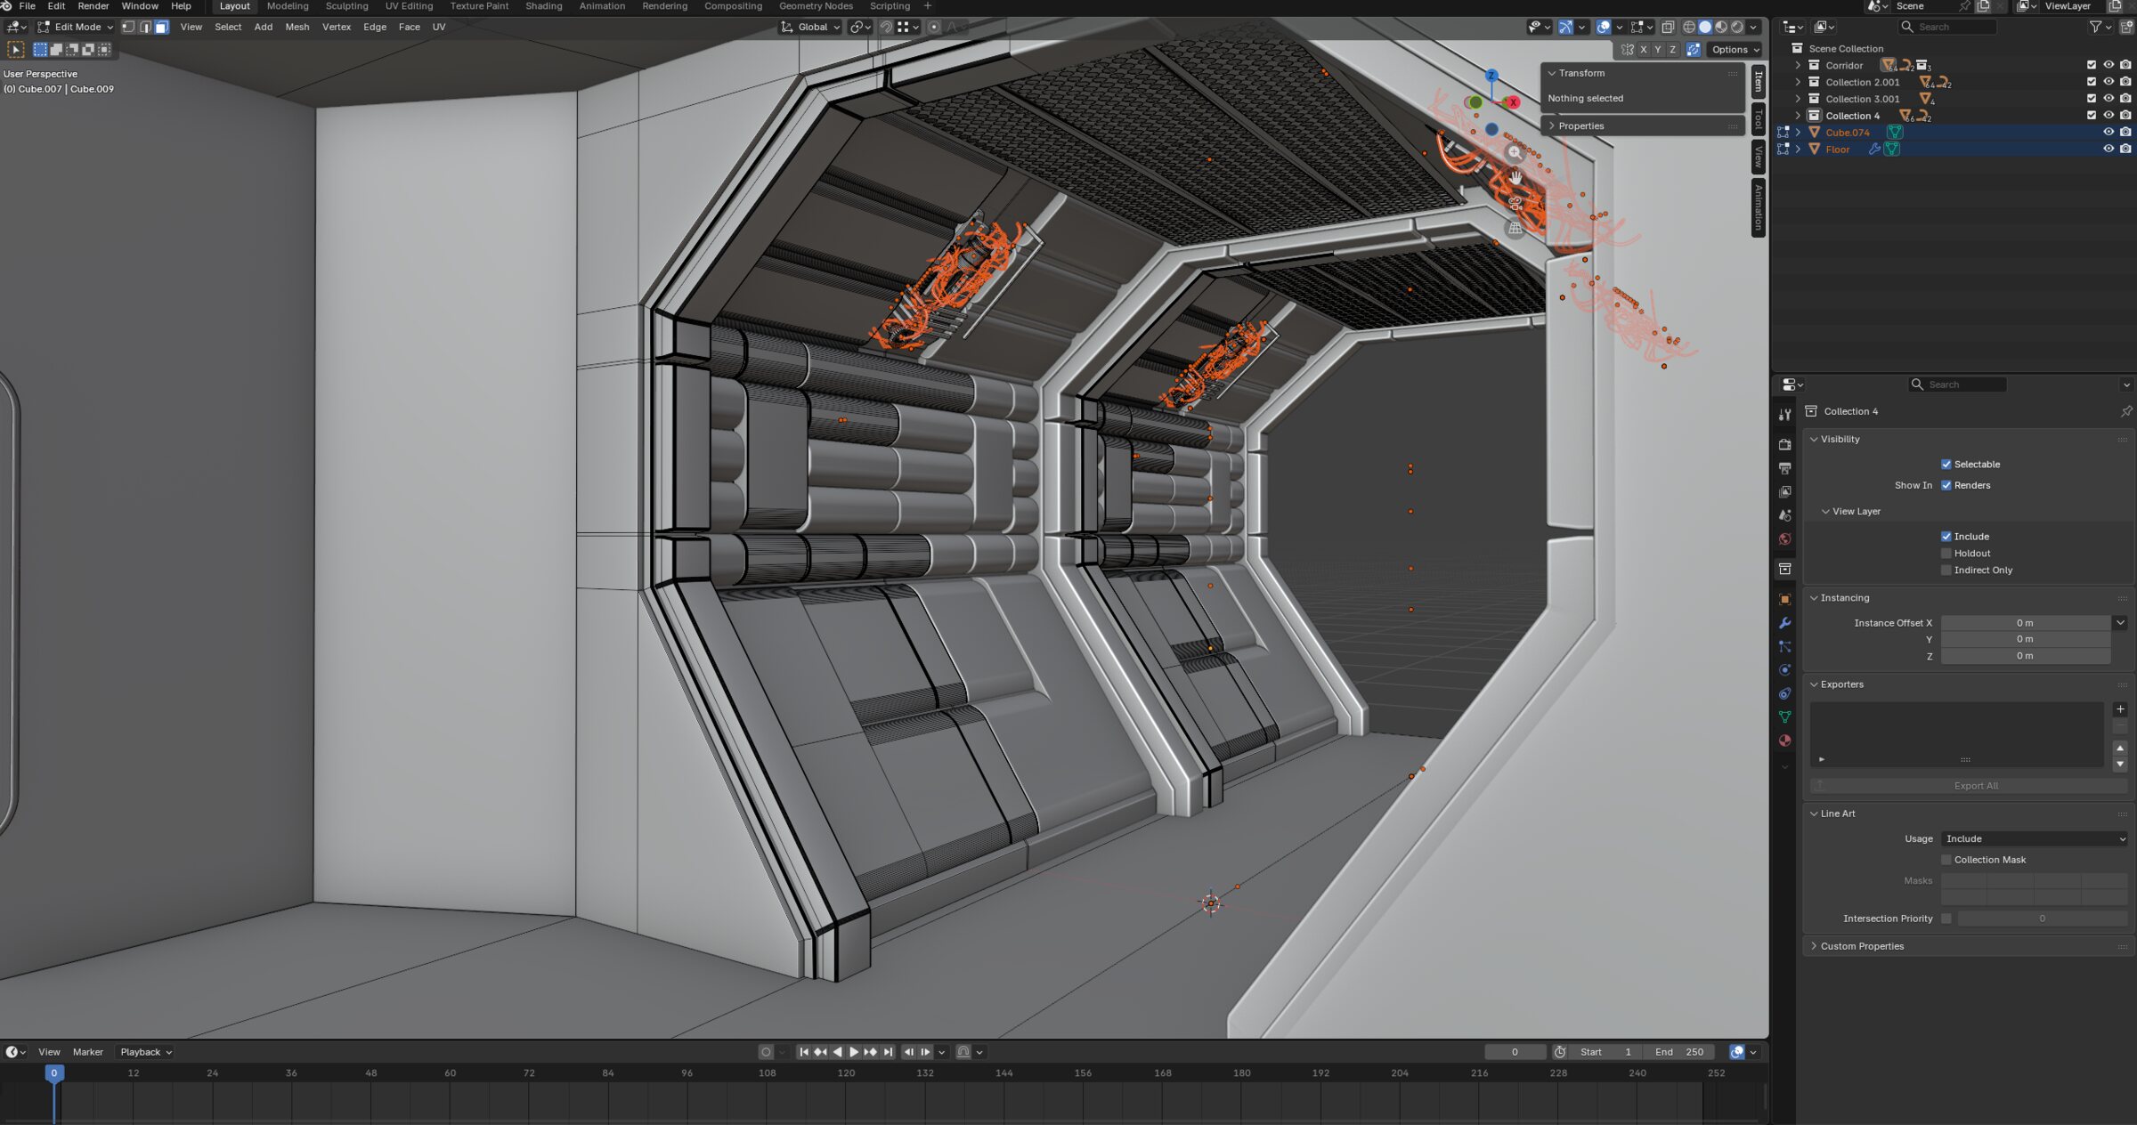Exclude Corridor collection via its checkbox
Viewport: 2137px width, 1125px height.
[2092, 65]
